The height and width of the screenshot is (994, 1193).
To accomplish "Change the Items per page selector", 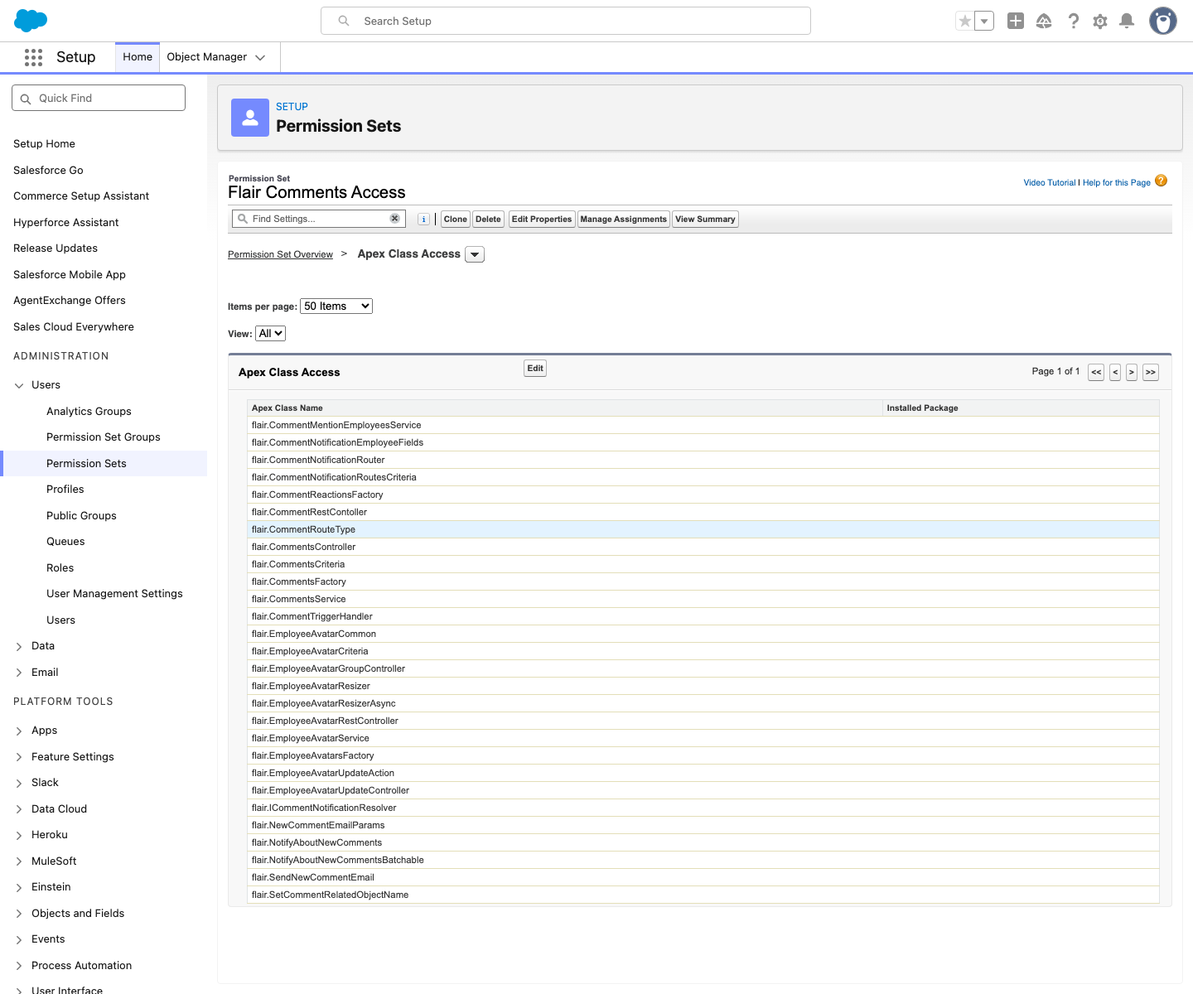I will (x=336, y=306).
